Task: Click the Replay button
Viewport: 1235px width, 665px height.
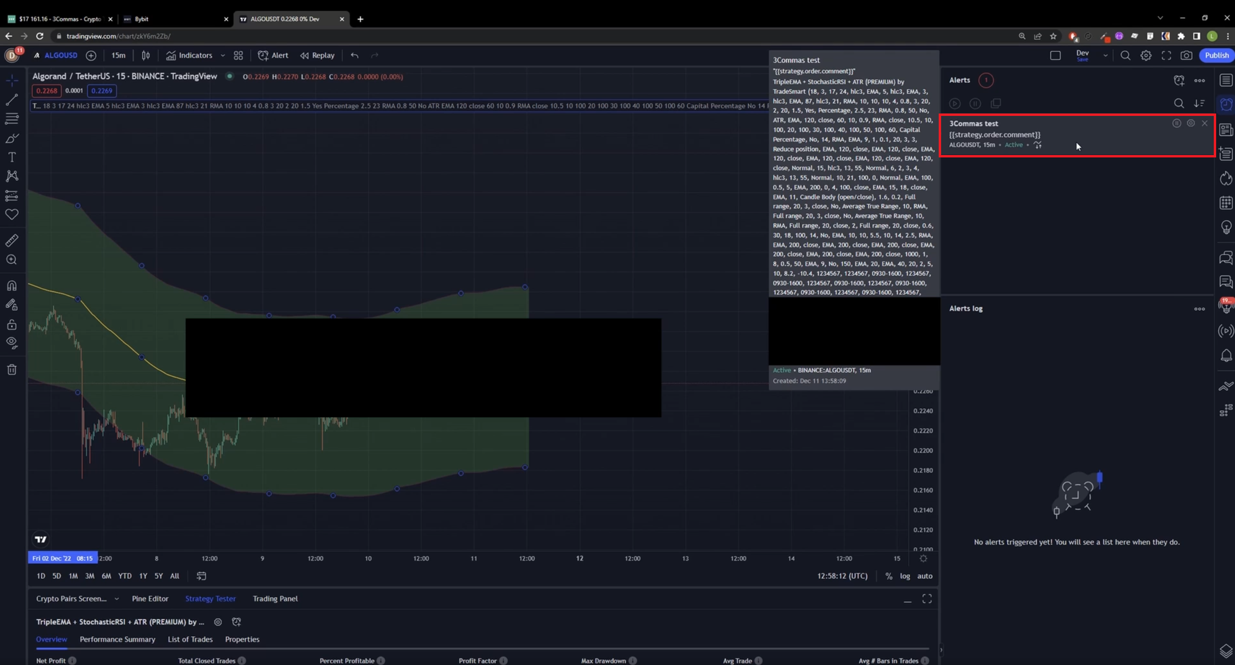Action: [318, 56]
